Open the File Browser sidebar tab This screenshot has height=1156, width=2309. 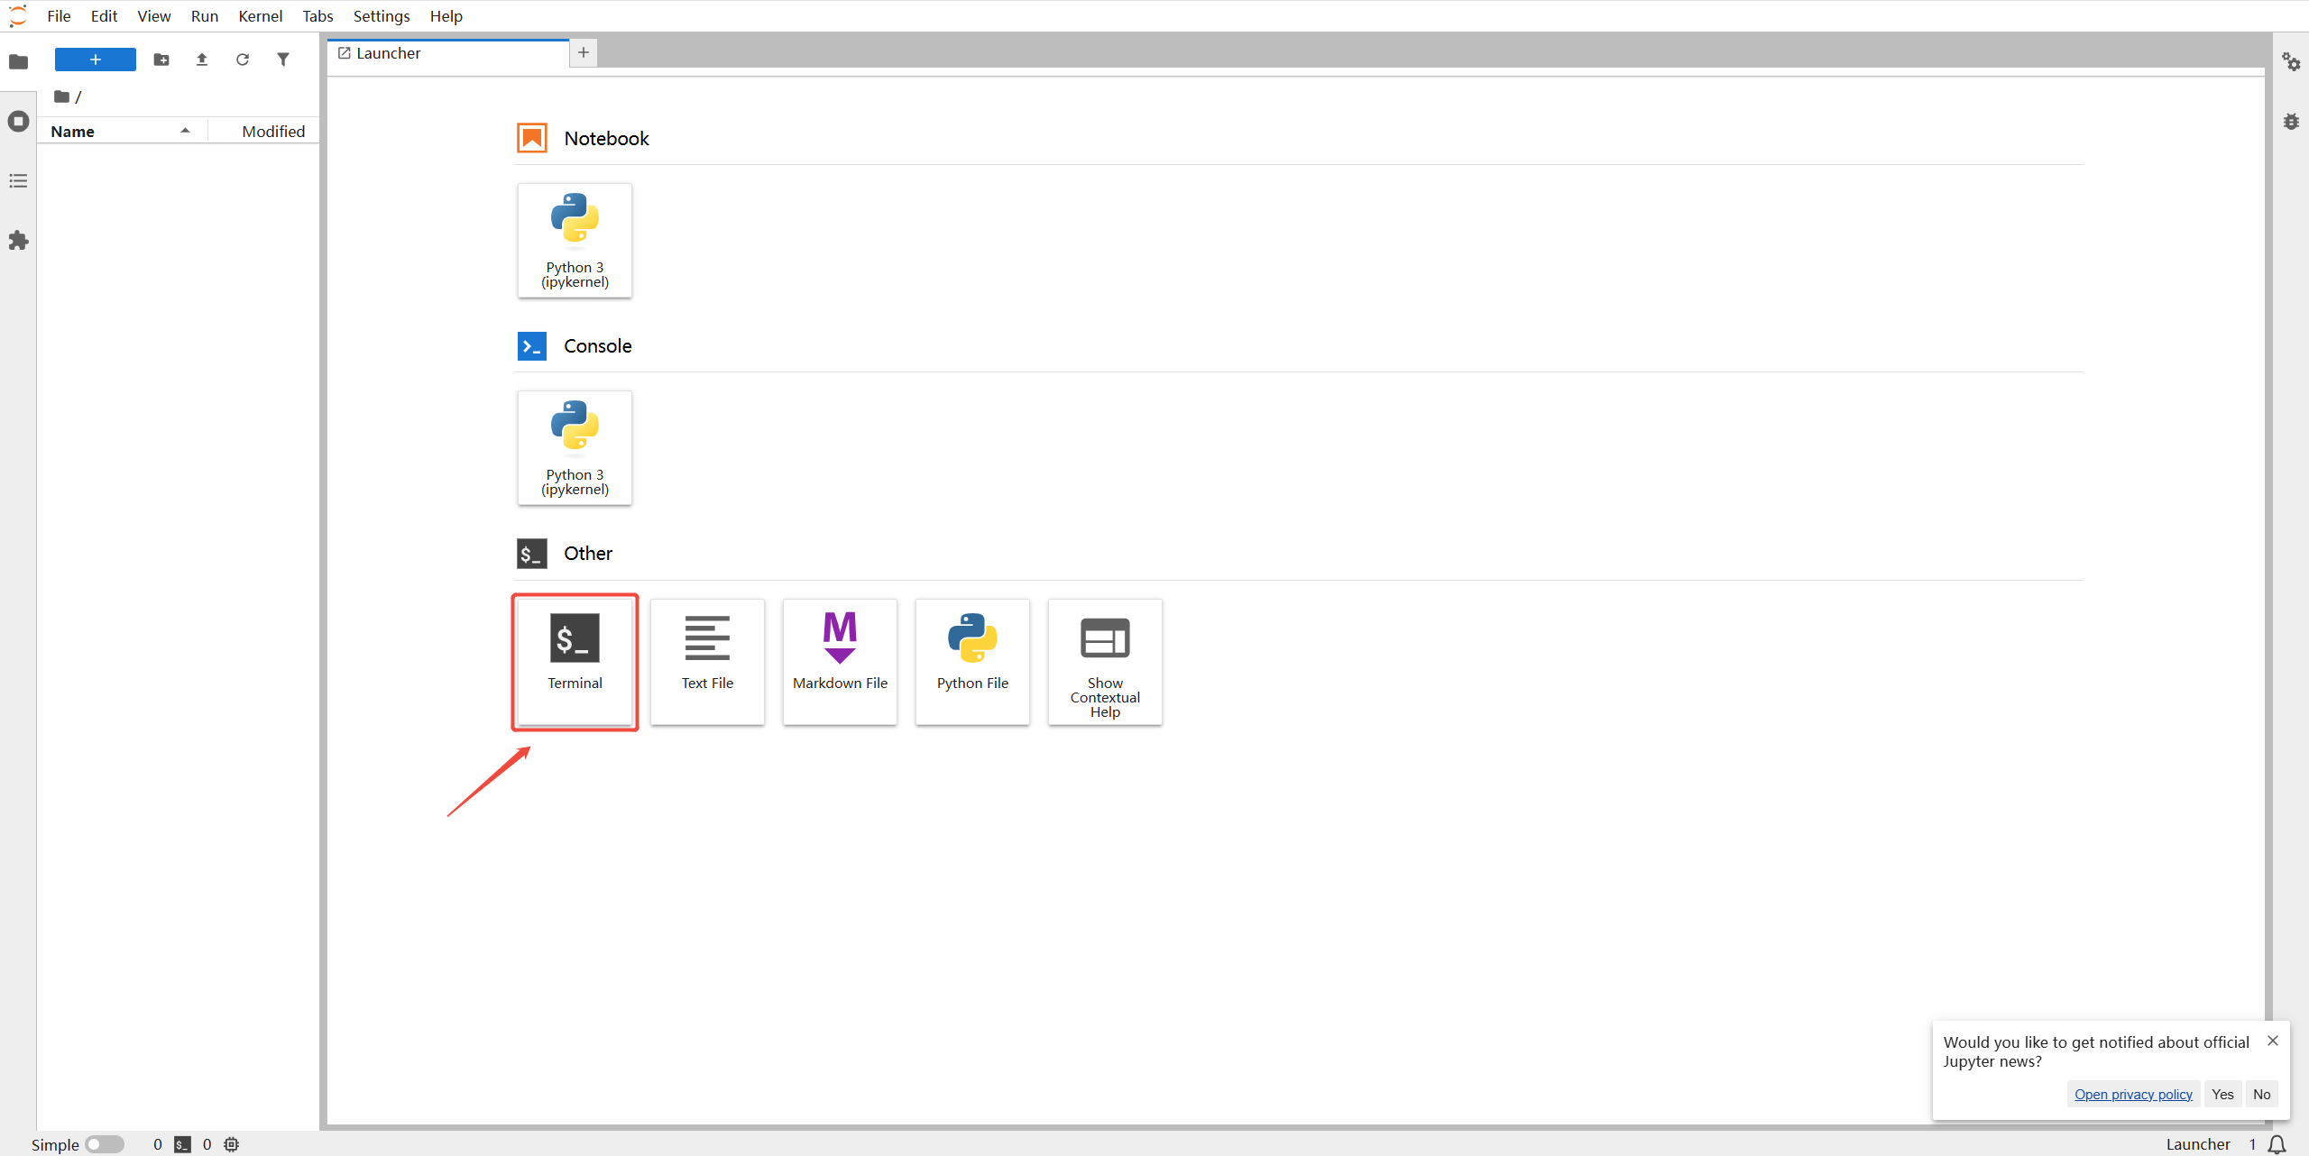click(x=18, y=61)
